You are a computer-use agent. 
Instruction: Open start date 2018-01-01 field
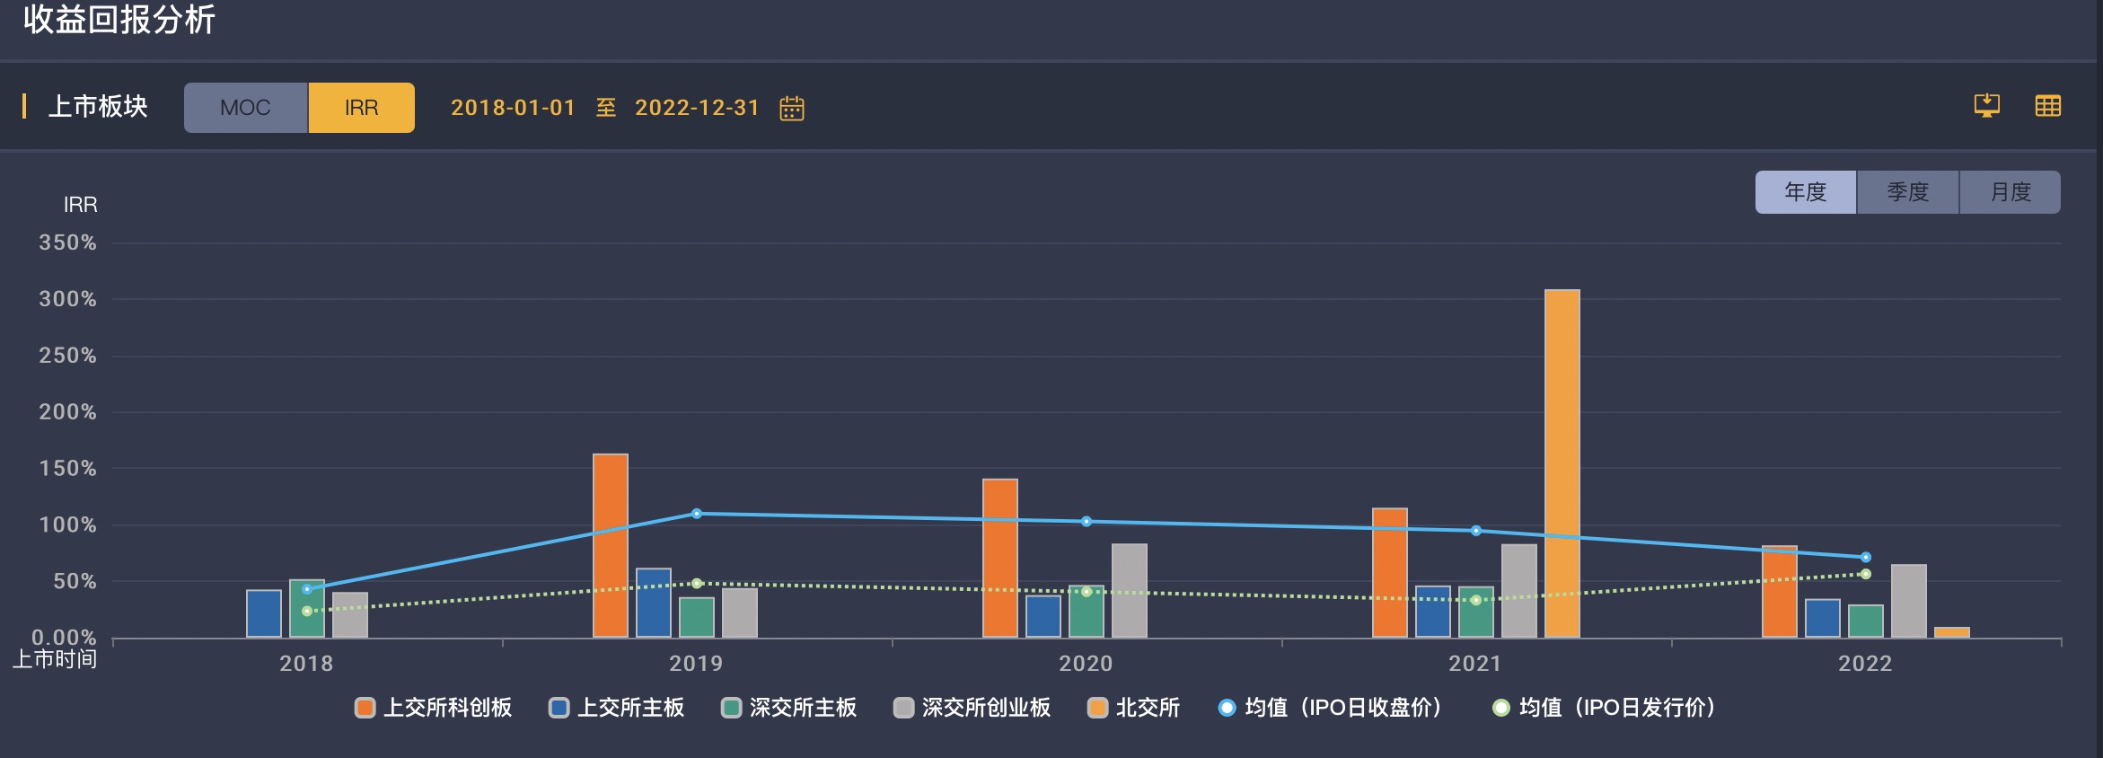click(x=513, y=108)
